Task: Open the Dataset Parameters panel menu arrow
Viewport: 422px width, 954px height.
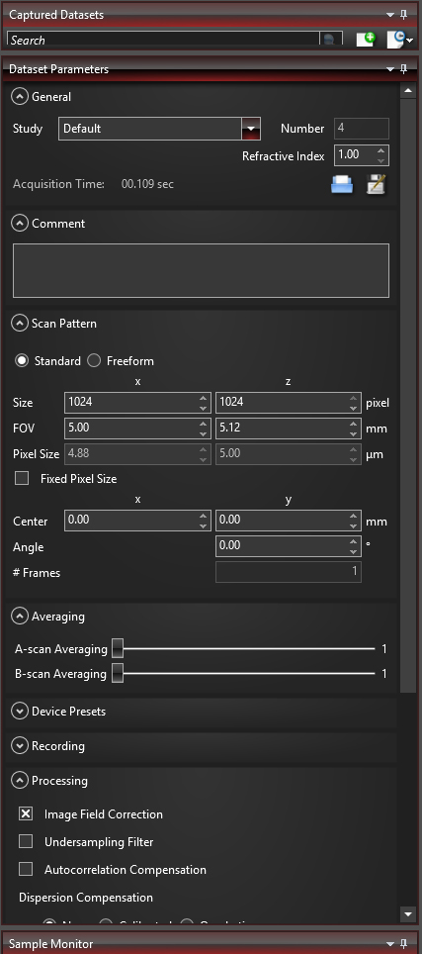Action: (391, 69)
